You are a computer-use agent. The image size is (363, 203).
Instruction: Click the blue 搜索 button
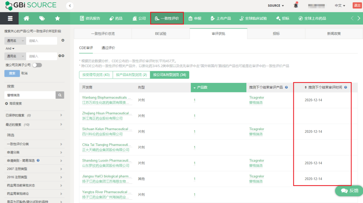(12, 73)
